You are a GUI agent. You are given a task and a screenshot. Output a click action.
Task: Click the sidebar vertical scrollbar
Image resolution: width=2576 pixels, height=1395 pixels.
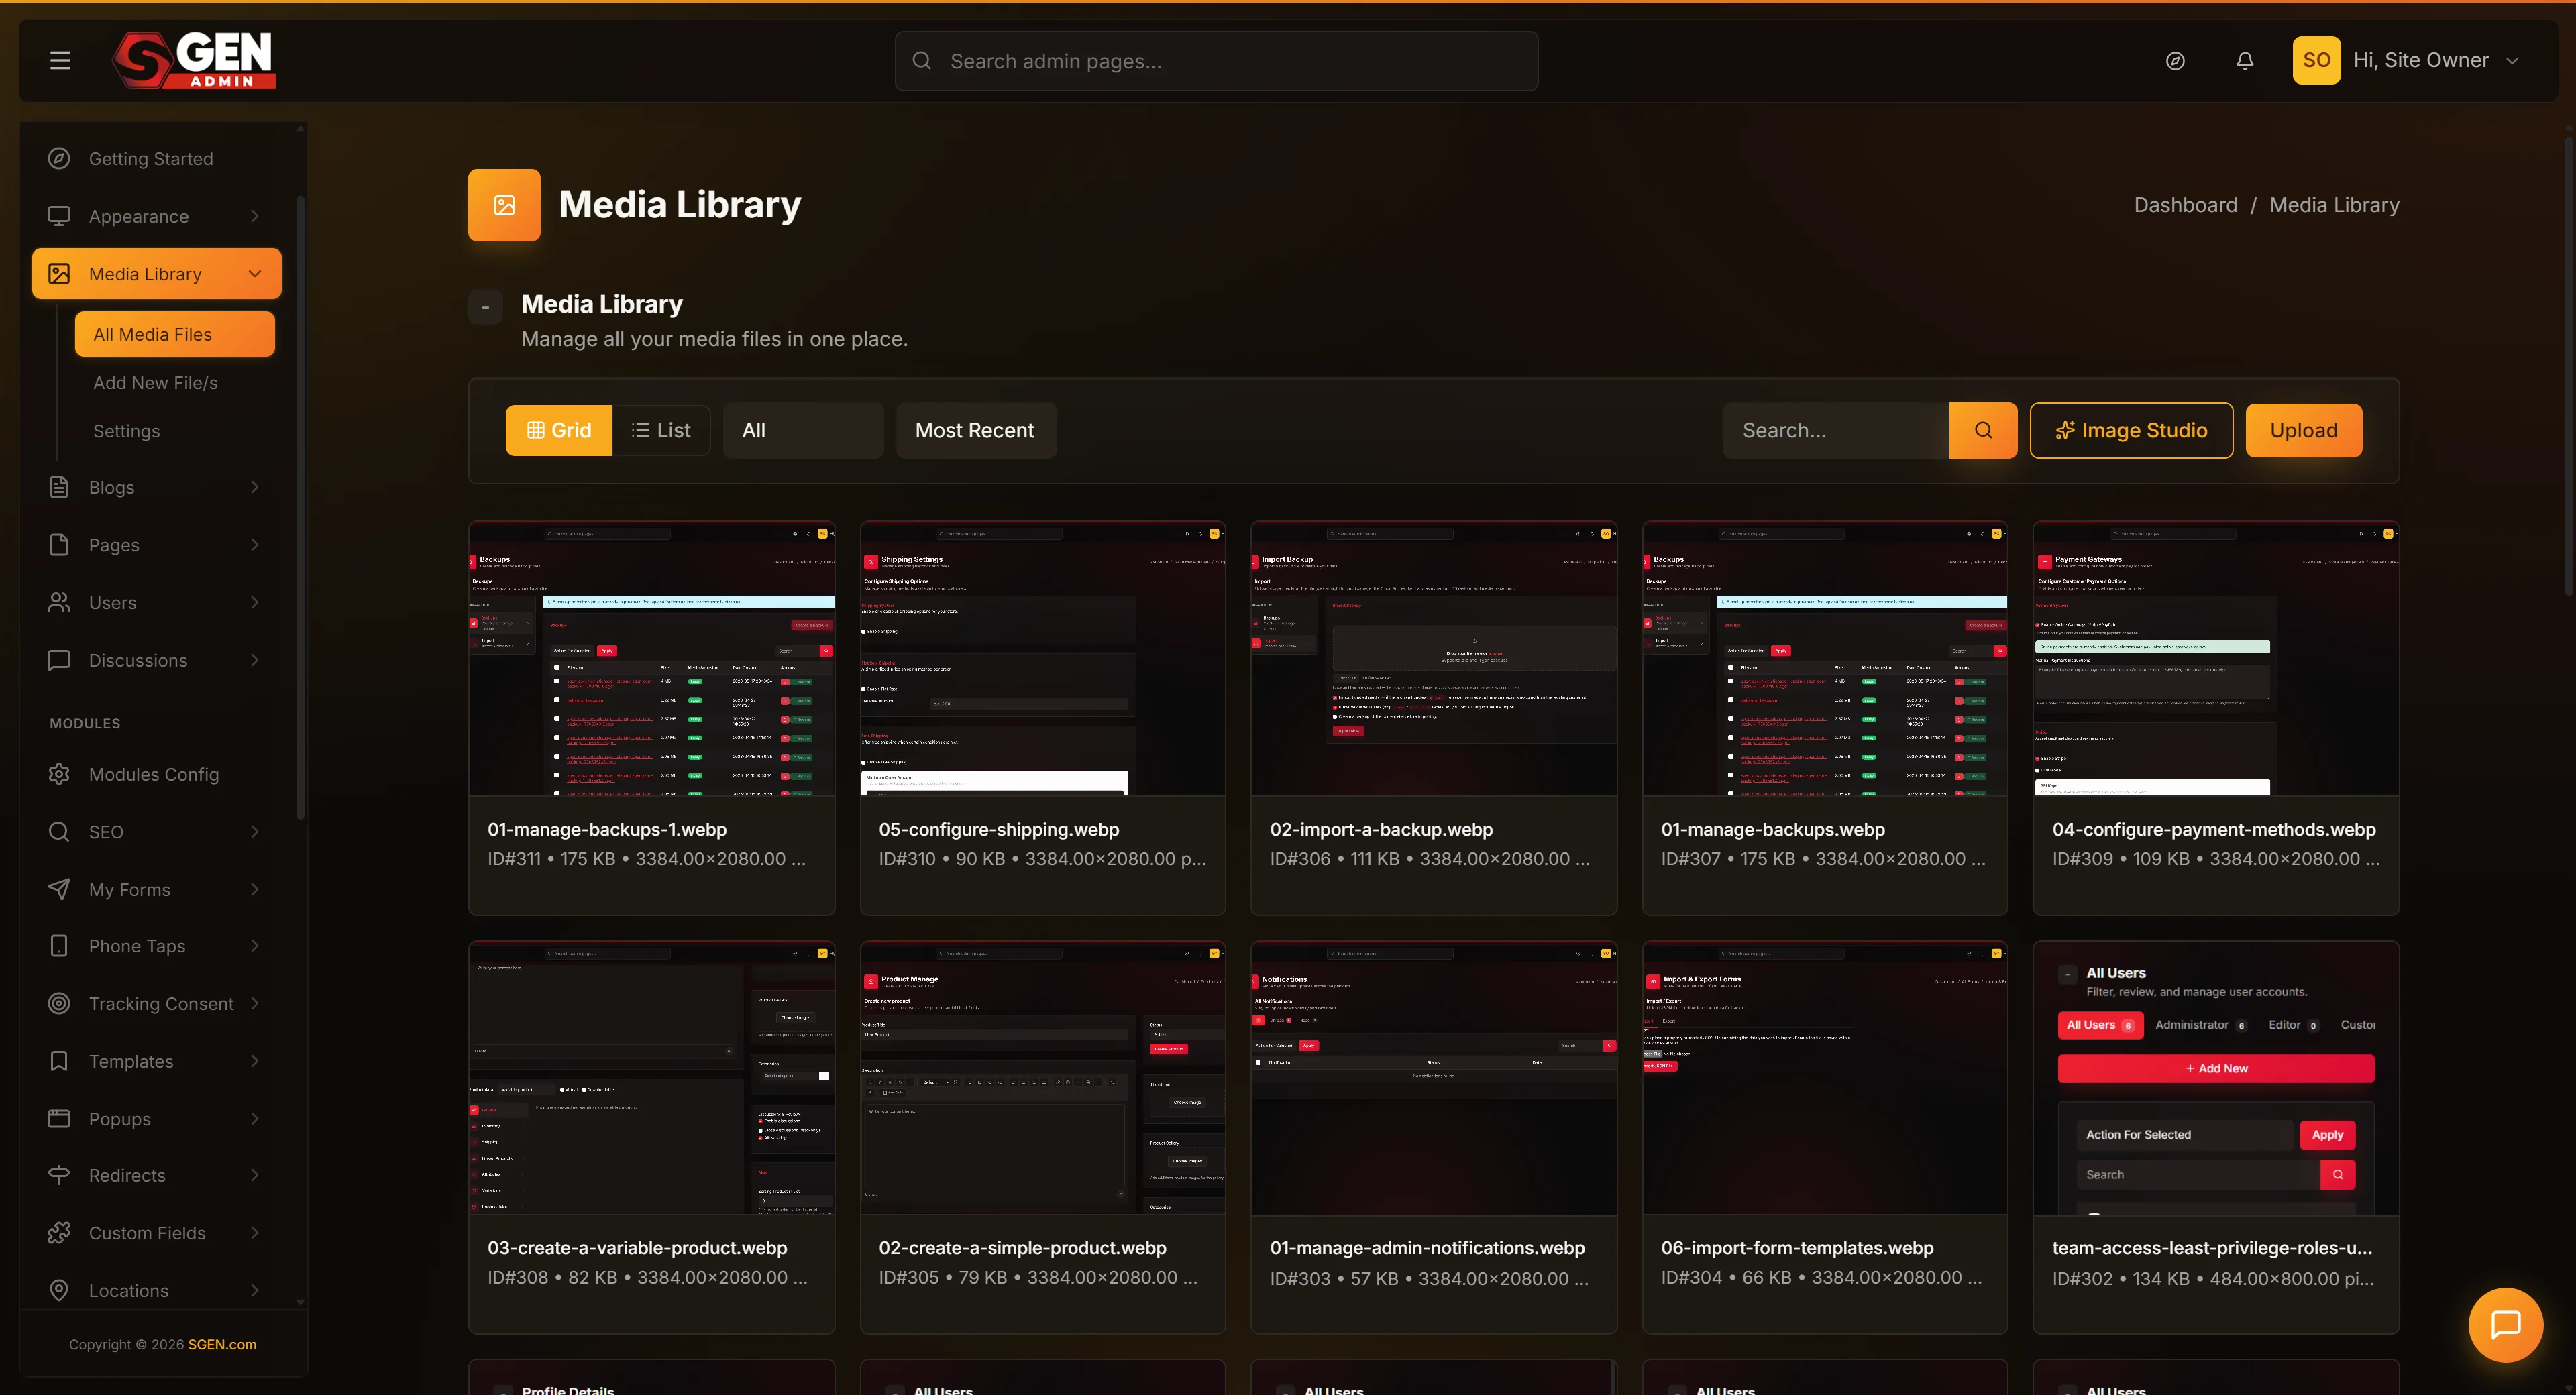(x=300, y=507)
